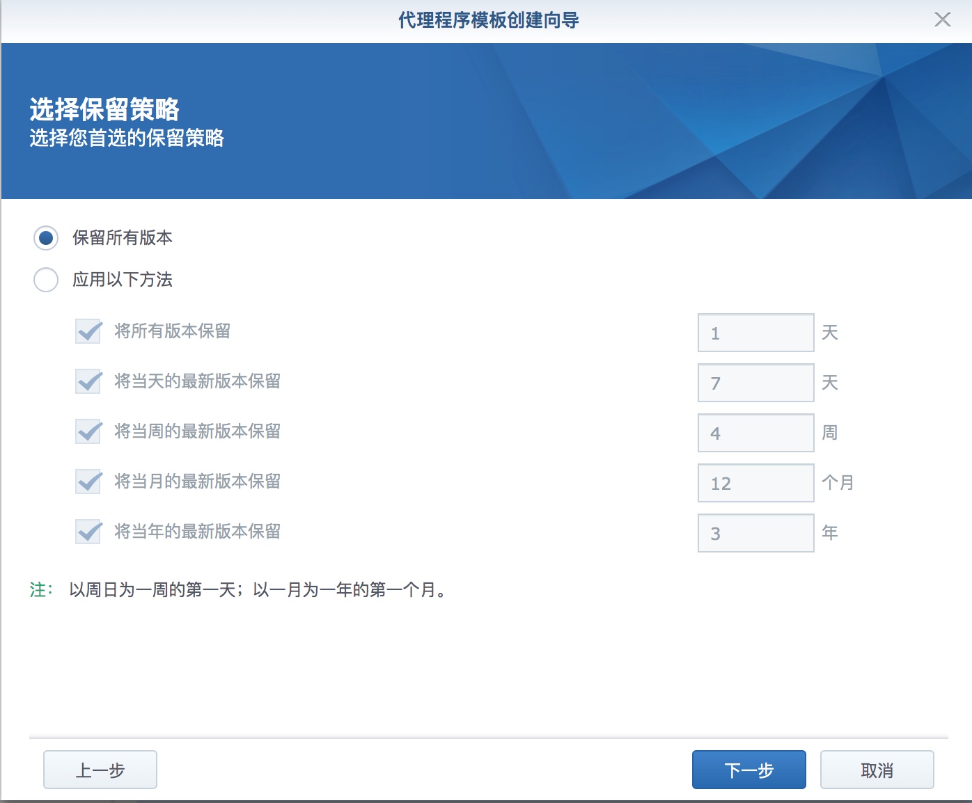
Task: Click the months field showing 12
Action: (756, 483)
